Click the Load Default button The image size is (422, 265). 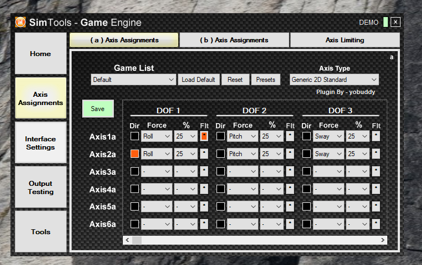click(x=199, y=80)
